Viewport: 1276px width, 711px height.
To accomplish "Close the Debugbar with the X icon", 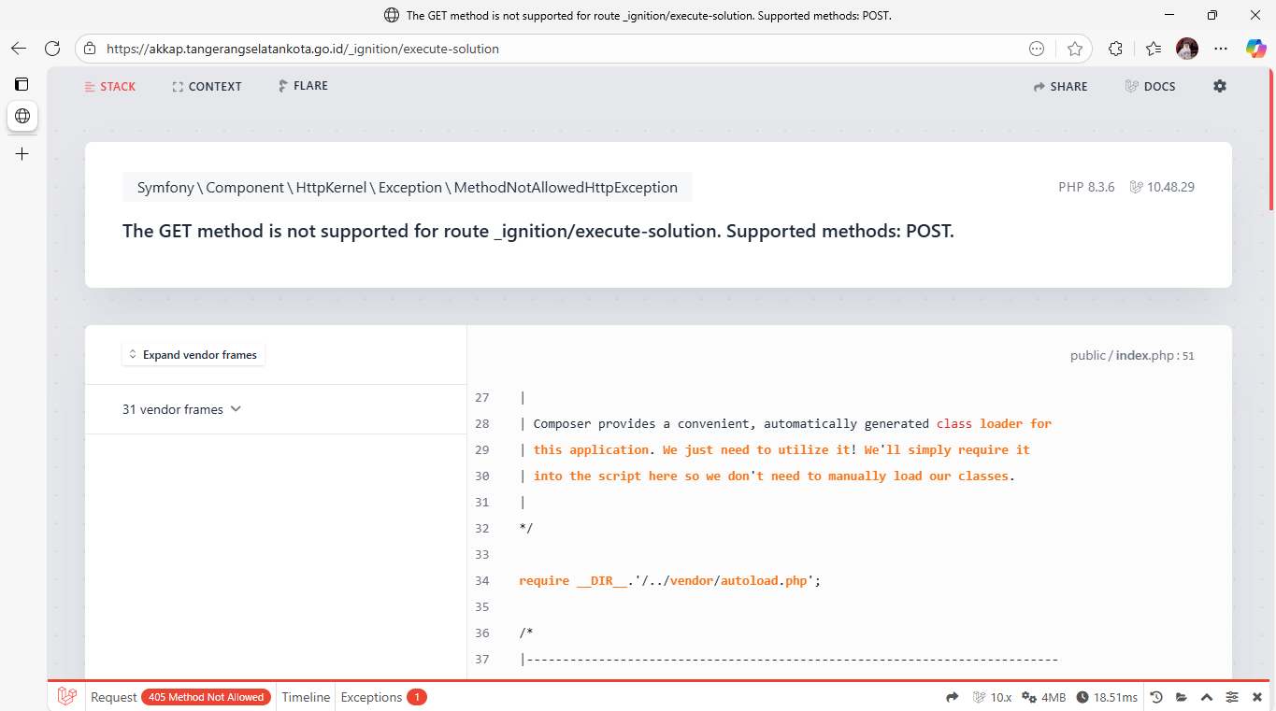I will click(x=1257, y=697).
